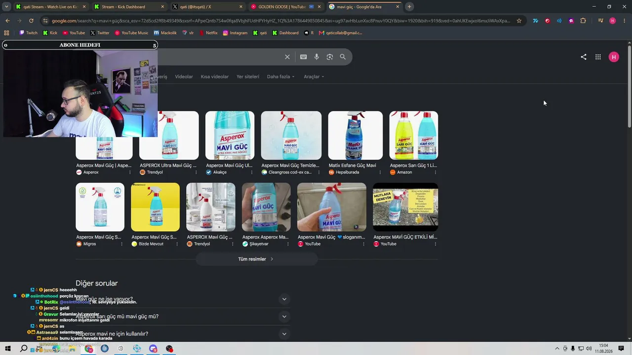Image resolution: width=632 pixels, height=355 pixels.
Task: Clear the search box with the X icon
Action: pos(287,57)
